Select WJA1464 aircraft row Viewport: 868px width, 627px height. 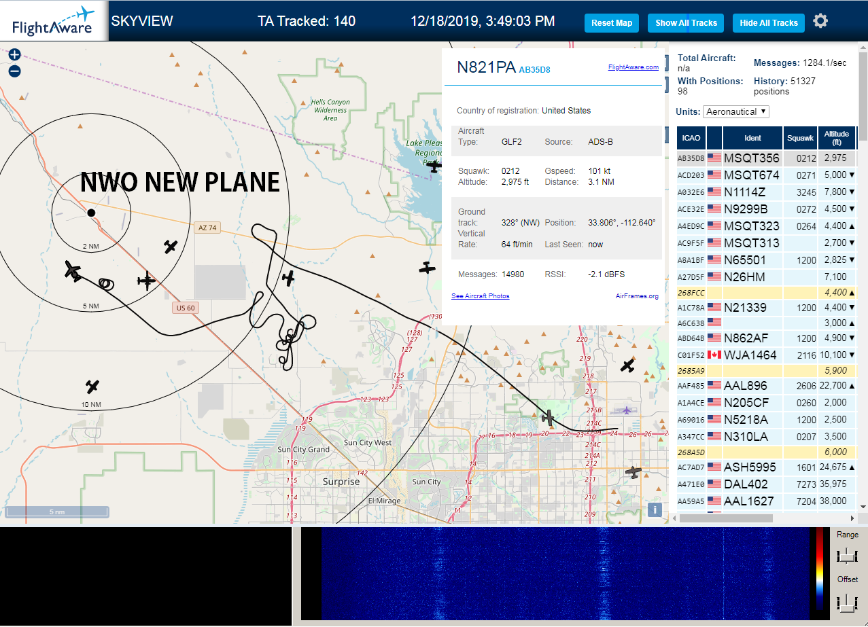click(x=766, y=355)
